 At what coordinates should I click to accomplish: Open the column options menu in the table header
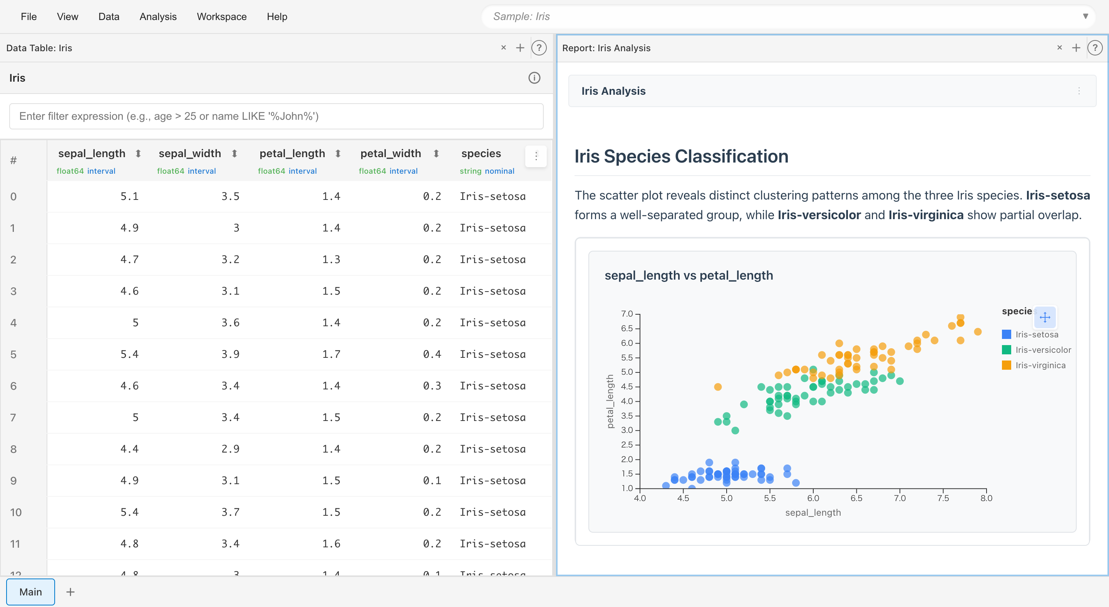[x=536, y=156]
